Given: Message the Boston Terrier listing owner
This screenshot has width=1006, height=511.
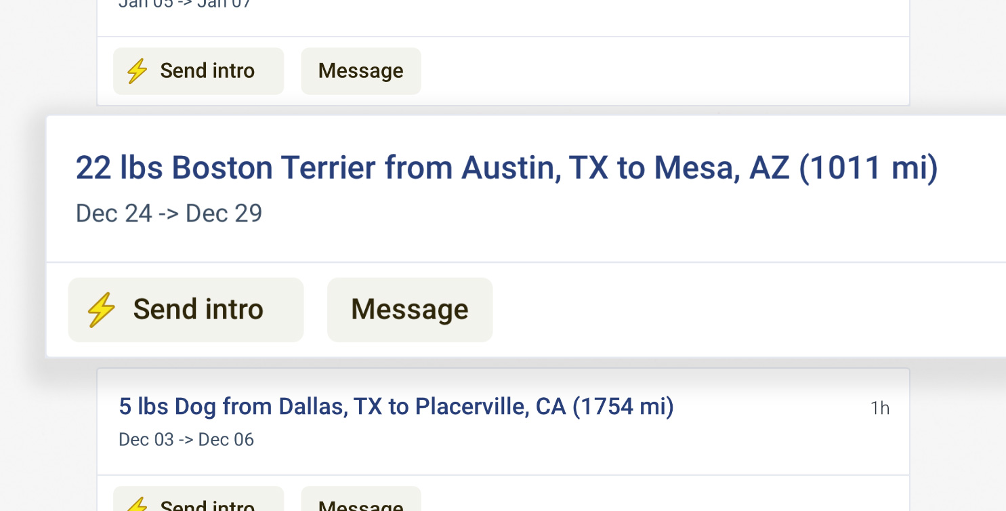Looking at the screenshot, I should click(409, 310).
